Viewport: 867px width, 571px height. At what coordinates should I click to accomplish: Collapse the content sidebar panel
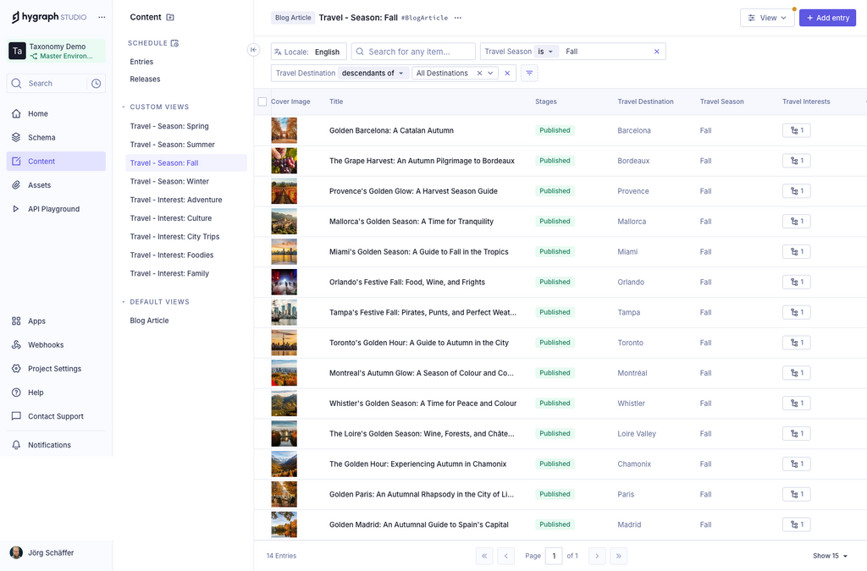tap(253, 50)
